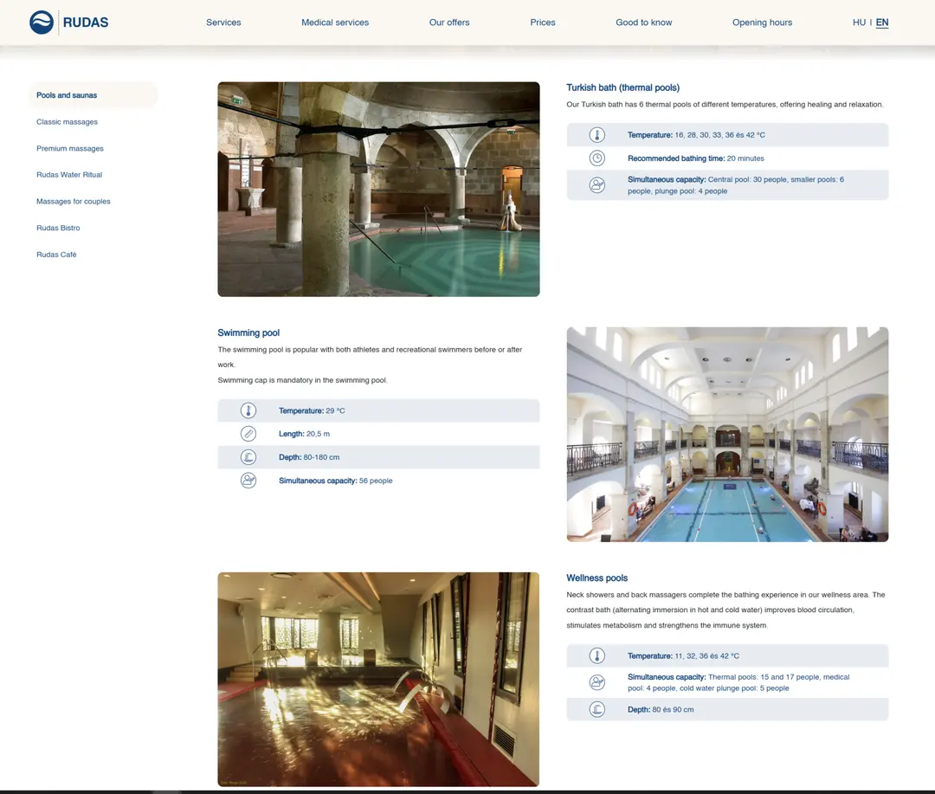
Task: Click the text 'Simultaneous capacity: 56 people'
Action: (x=336, y=481)
